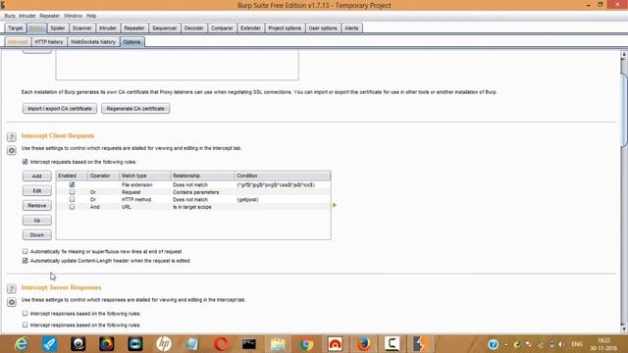The image size is (628, 353).
Task: Open settings gear for Intercept Client Requests
Action: coord(11,150)
